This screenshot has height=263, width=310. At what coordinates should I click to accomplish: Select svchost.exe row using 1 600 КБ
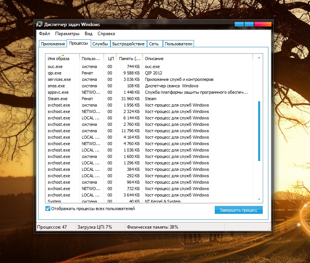pyautogui.click(x=149, y=156)
